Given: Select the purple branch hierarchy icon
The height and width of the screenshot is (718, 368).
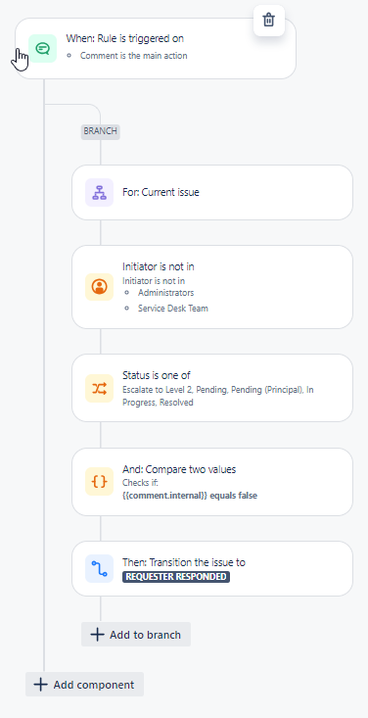Looking at the screenshot, I should [x=99, y=193].
